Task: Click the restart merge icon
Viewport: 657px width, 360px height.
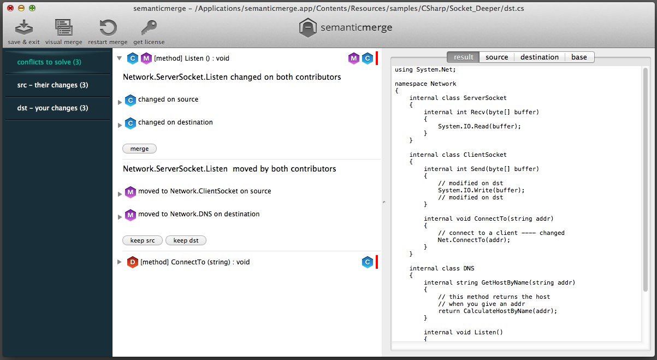Action: [108, 28]
